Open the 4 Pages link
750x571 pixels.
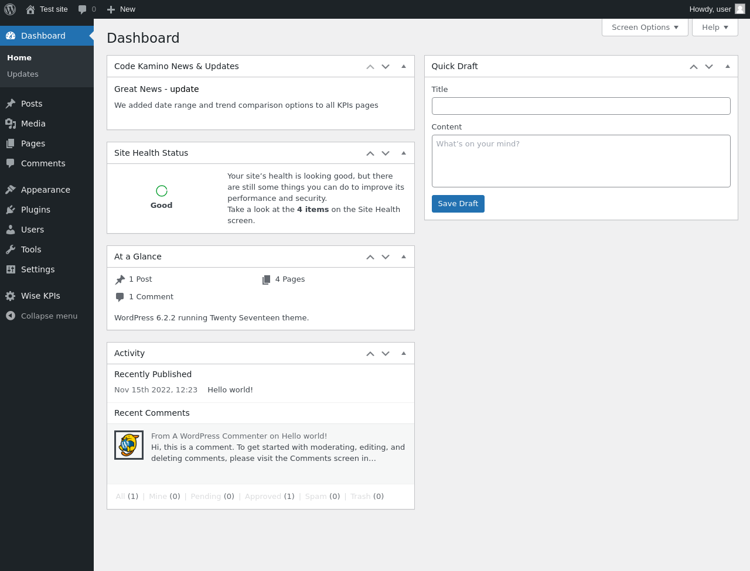tap(290, 279)
